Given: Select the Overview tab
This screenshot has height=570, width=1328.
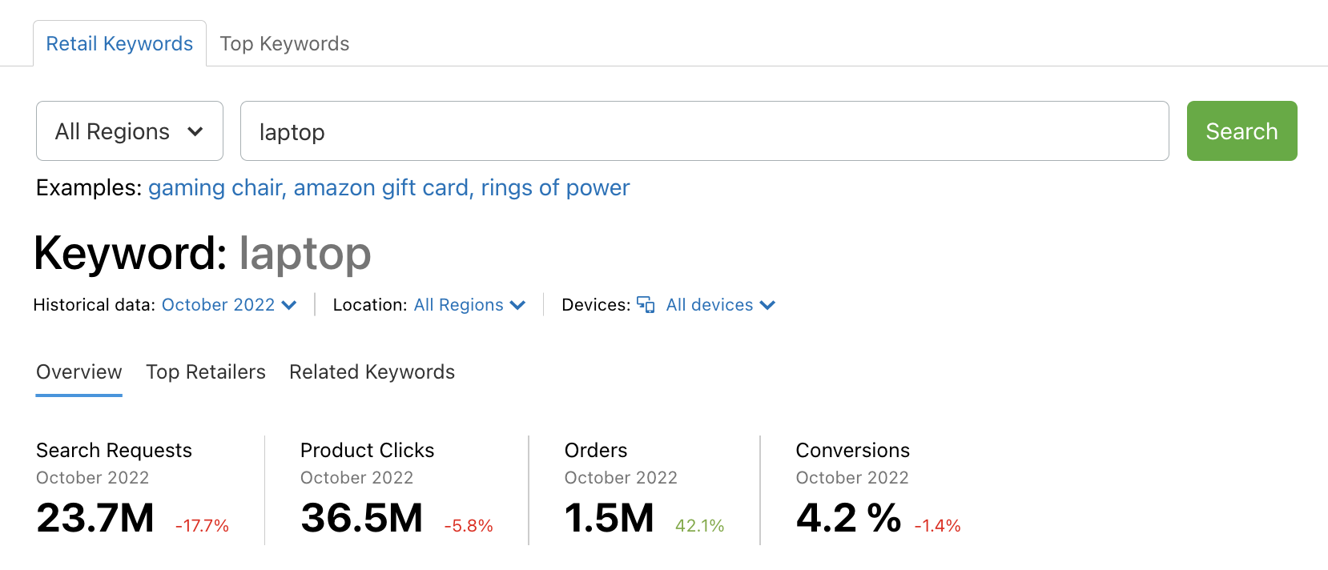Looking at the screenshot, I should point(78,372).
